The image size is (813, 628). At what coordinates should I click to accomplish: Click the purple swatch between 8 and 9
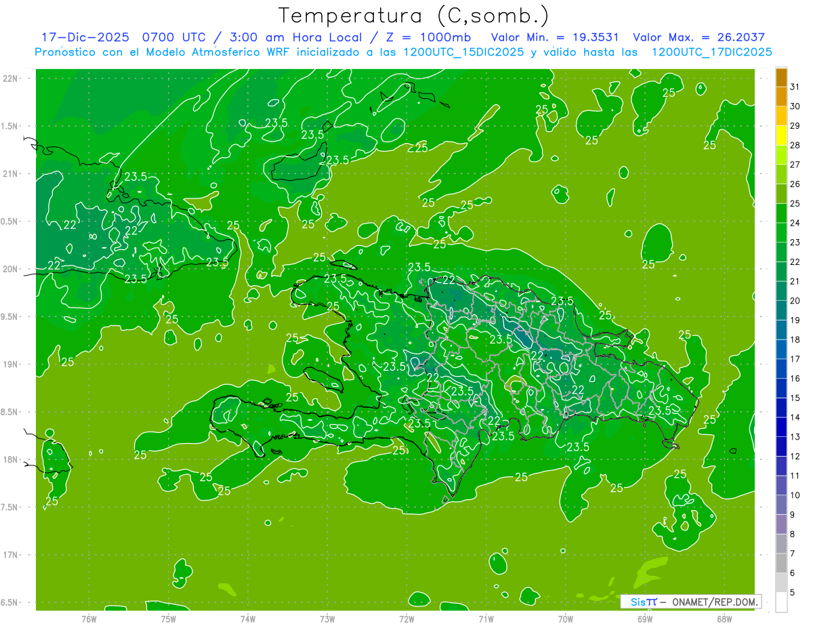781,525
